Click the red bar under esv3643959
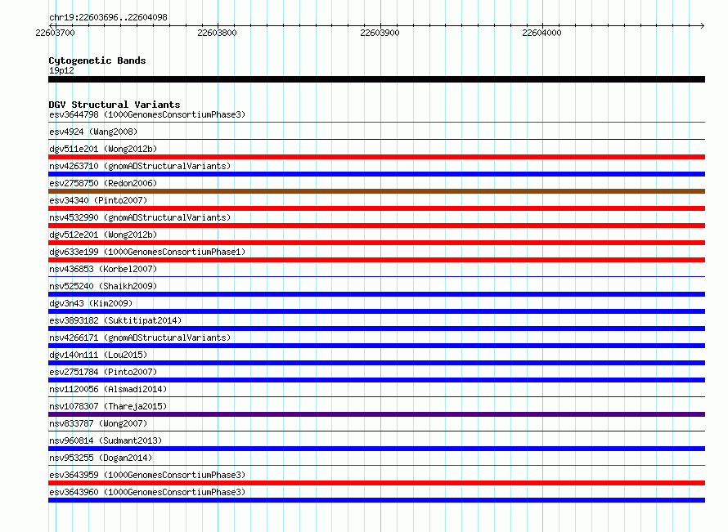 click(x=376, y=483)
